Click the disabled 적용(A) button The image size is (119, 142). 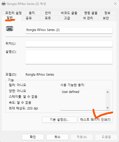point(82,137)
